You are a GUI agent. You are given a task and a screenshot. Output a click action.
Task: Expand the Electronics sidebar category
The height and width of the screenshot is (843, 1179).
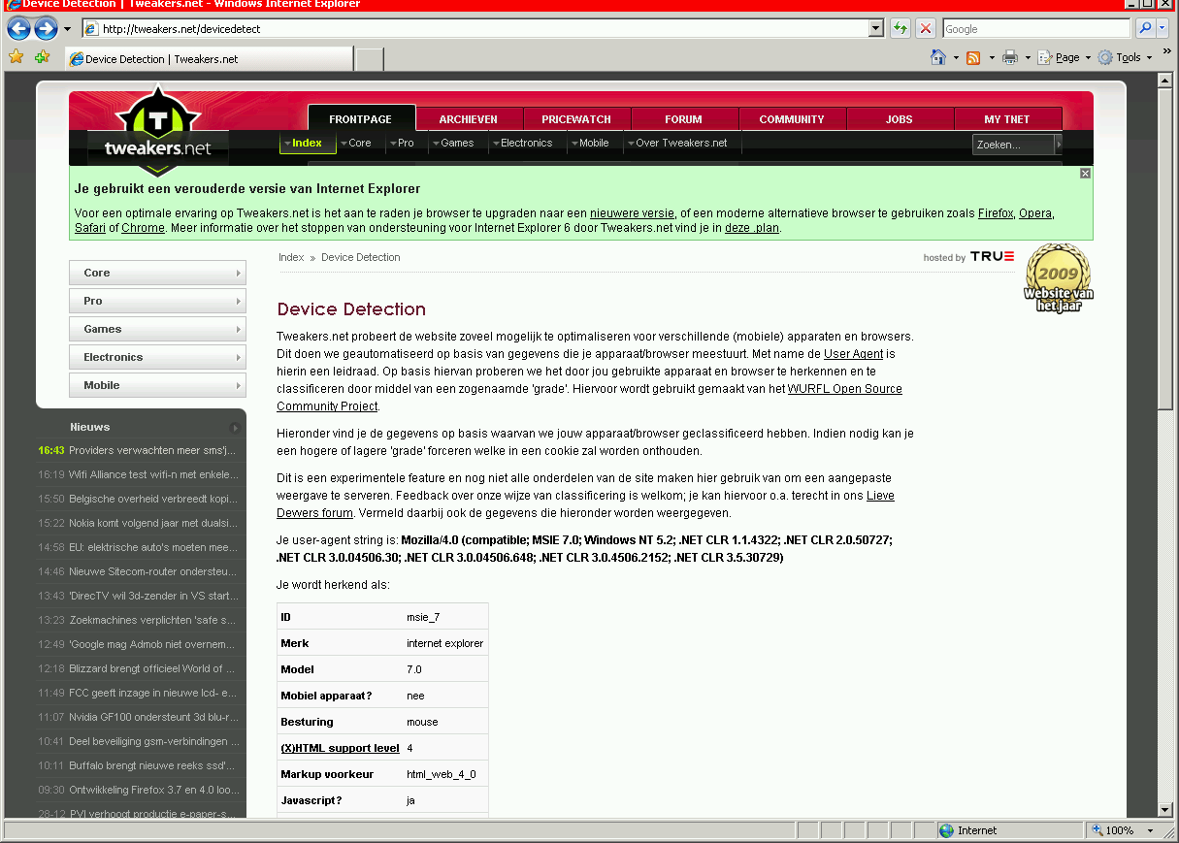click(x=157, y=357)
